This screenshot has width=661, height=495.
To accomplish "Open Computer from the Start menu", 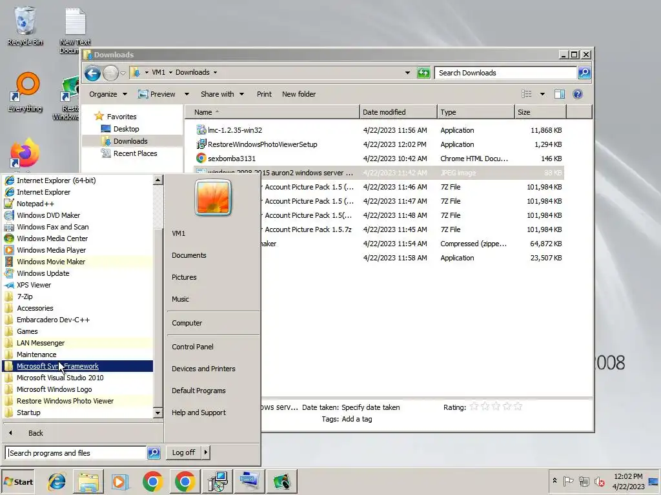I will pyautogui.click(x=187, y=323).
